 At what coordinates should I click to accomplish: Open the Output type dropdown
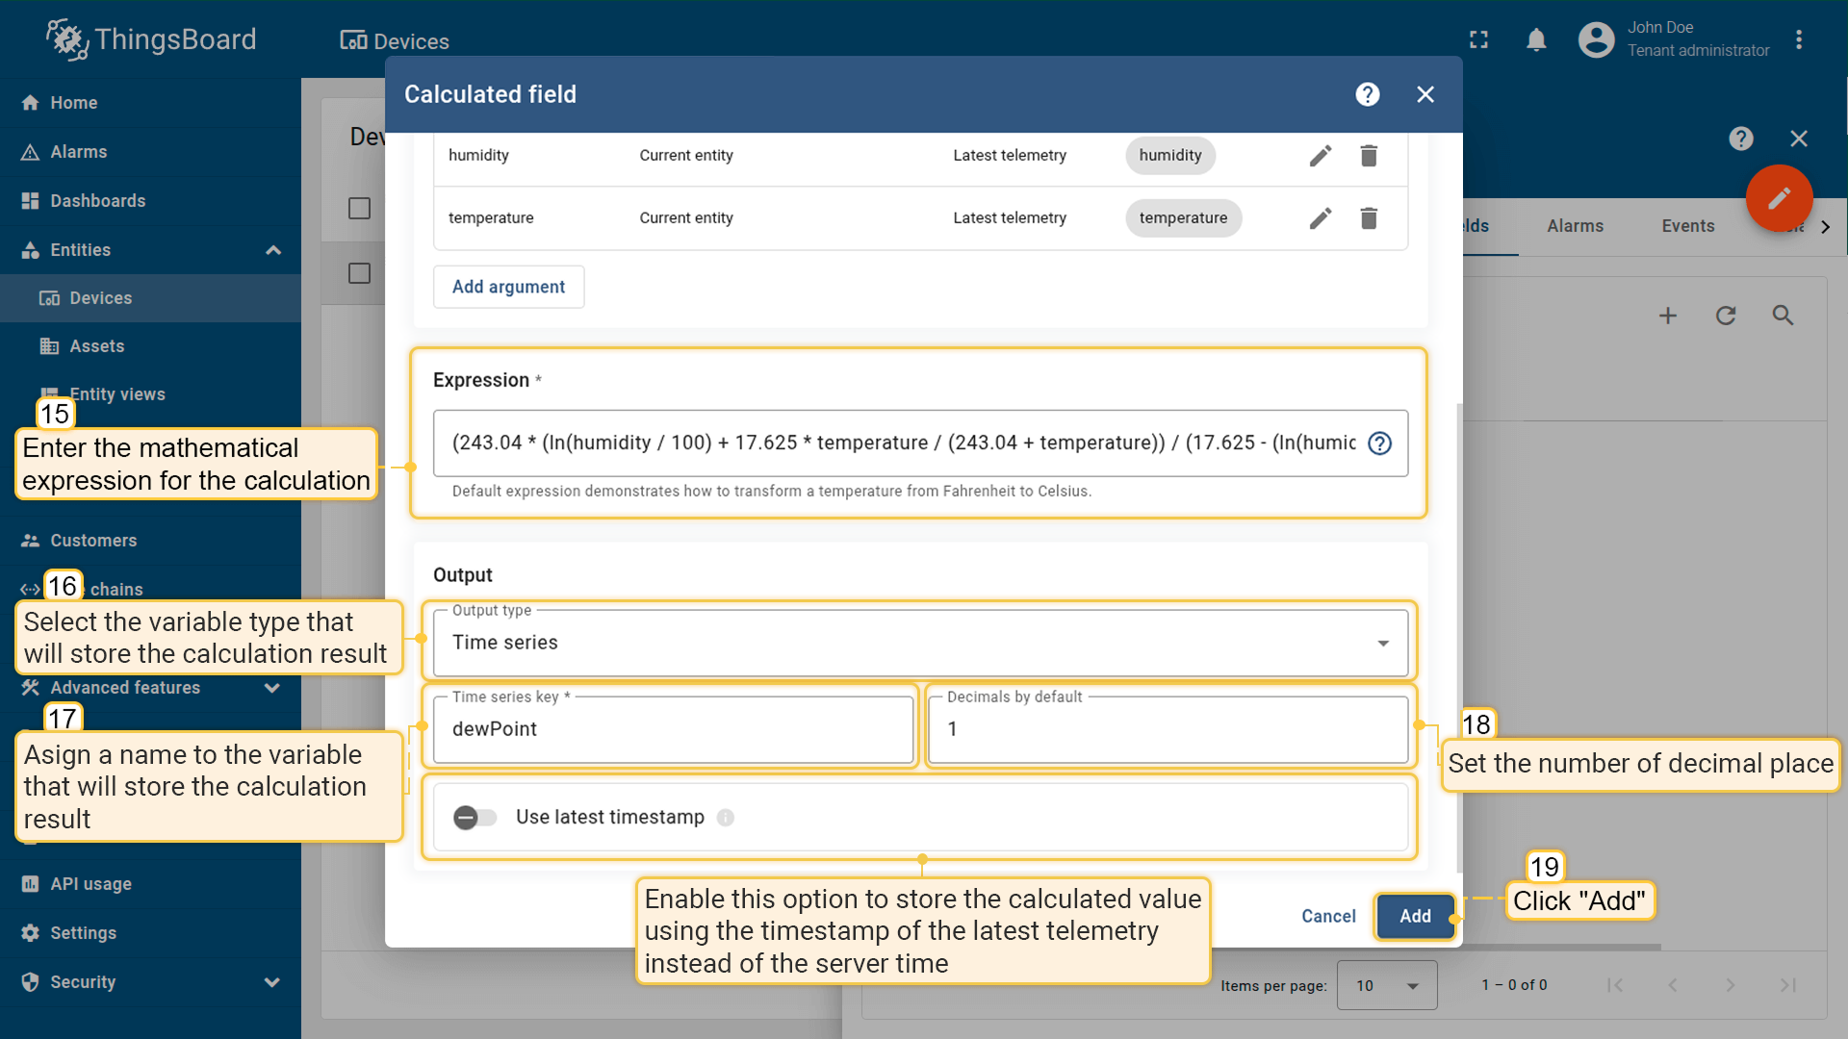click(920, 643)
